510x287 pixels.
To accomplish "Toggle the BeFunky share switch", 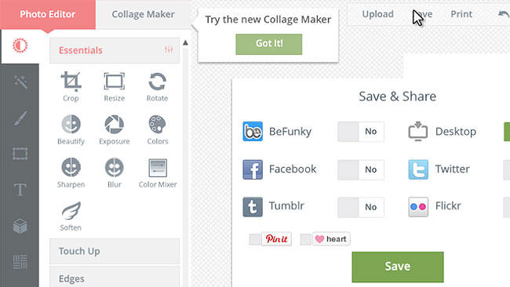I will click(361, 132).
